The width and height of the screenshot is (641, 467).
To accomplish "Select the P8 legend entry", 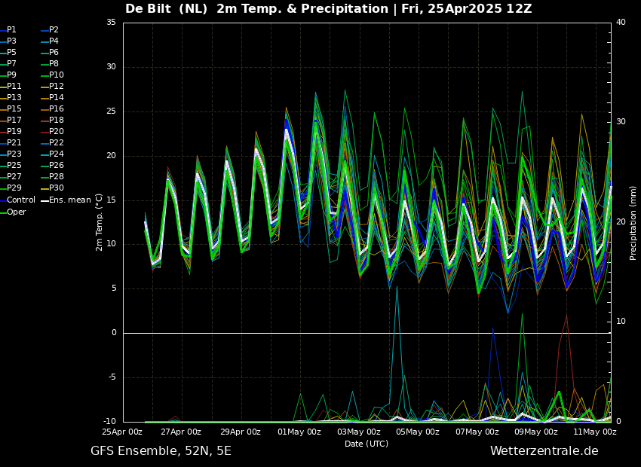I will point(54,64).
